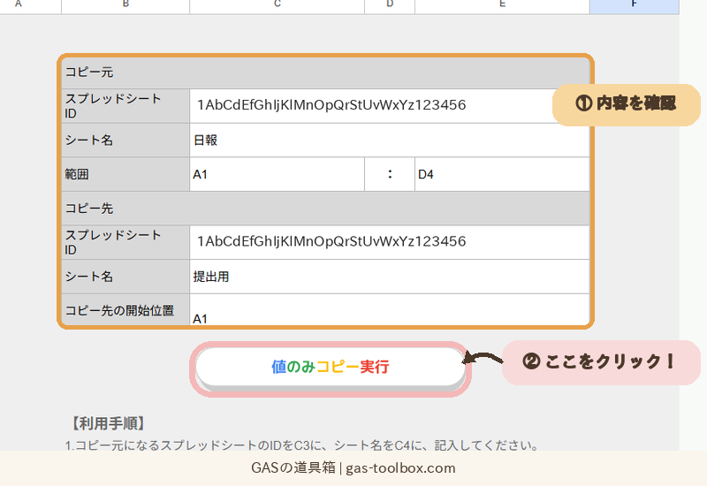Screen dimensions: 707x486
Task: Click the コピー先 header cell
Action: click(x=325, y=209)
